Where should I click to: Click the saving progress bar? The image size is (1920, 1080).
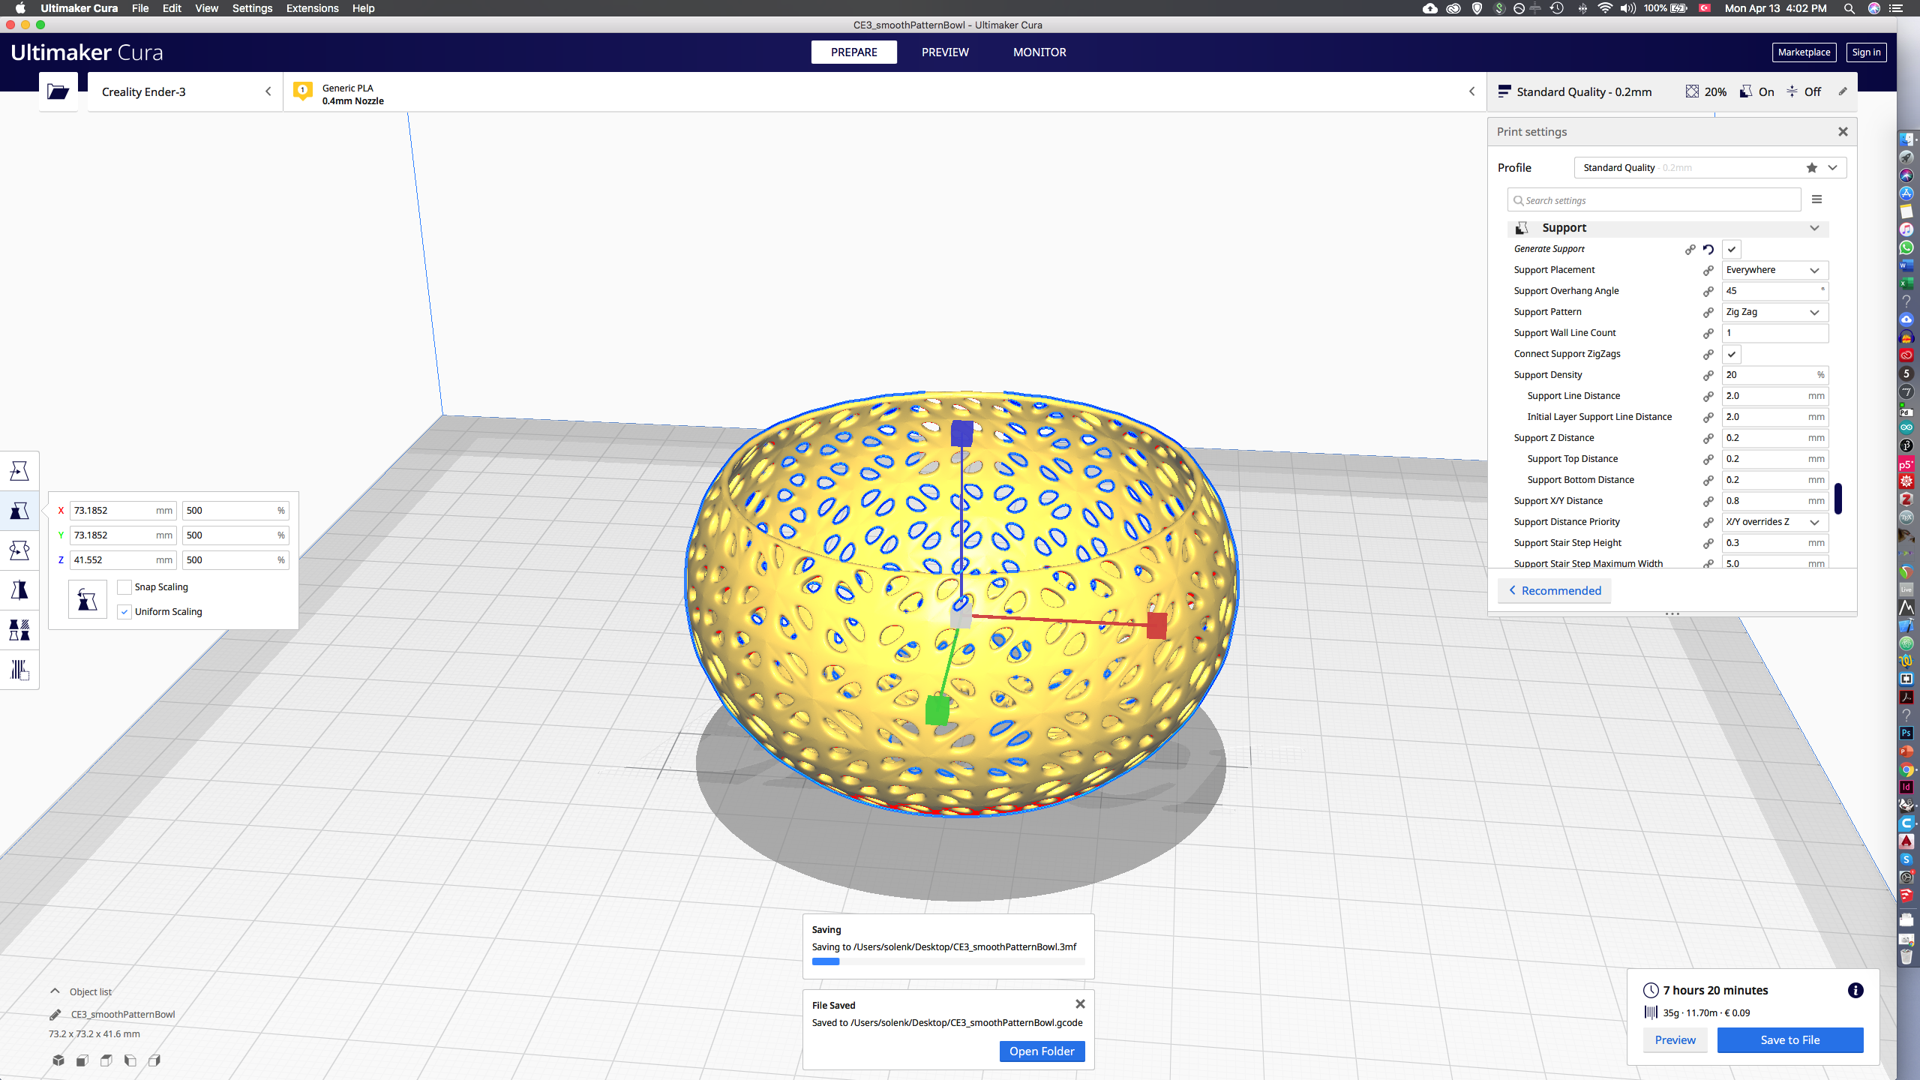coord(948,961)
